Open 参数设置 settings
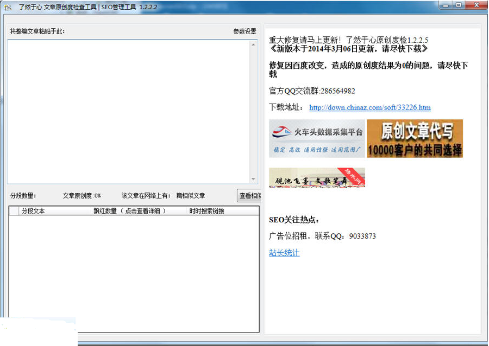Image resolution: width=489 pixels, height=346 pixels. (x=245, y=31)
